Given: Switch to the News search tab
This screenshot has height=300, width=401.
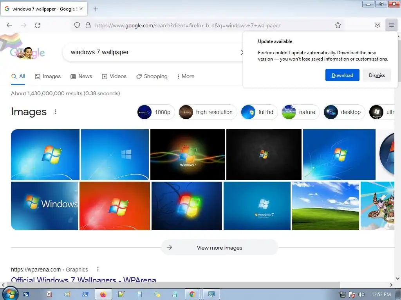Looking at the screenshot, I should tap(81, 76).
